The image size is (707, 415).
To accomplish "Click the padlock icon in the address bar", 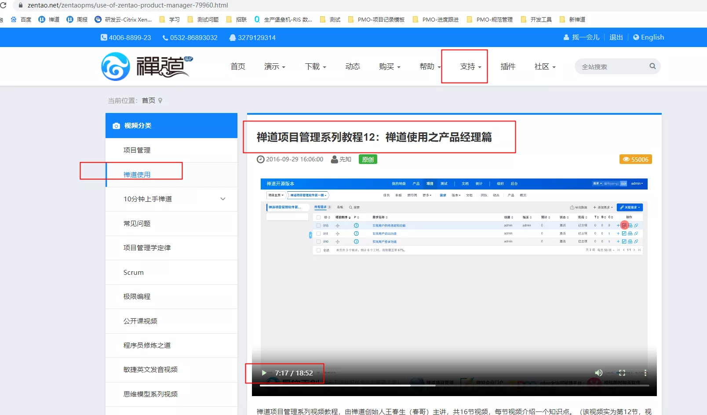I will click(x=20, y=5).
